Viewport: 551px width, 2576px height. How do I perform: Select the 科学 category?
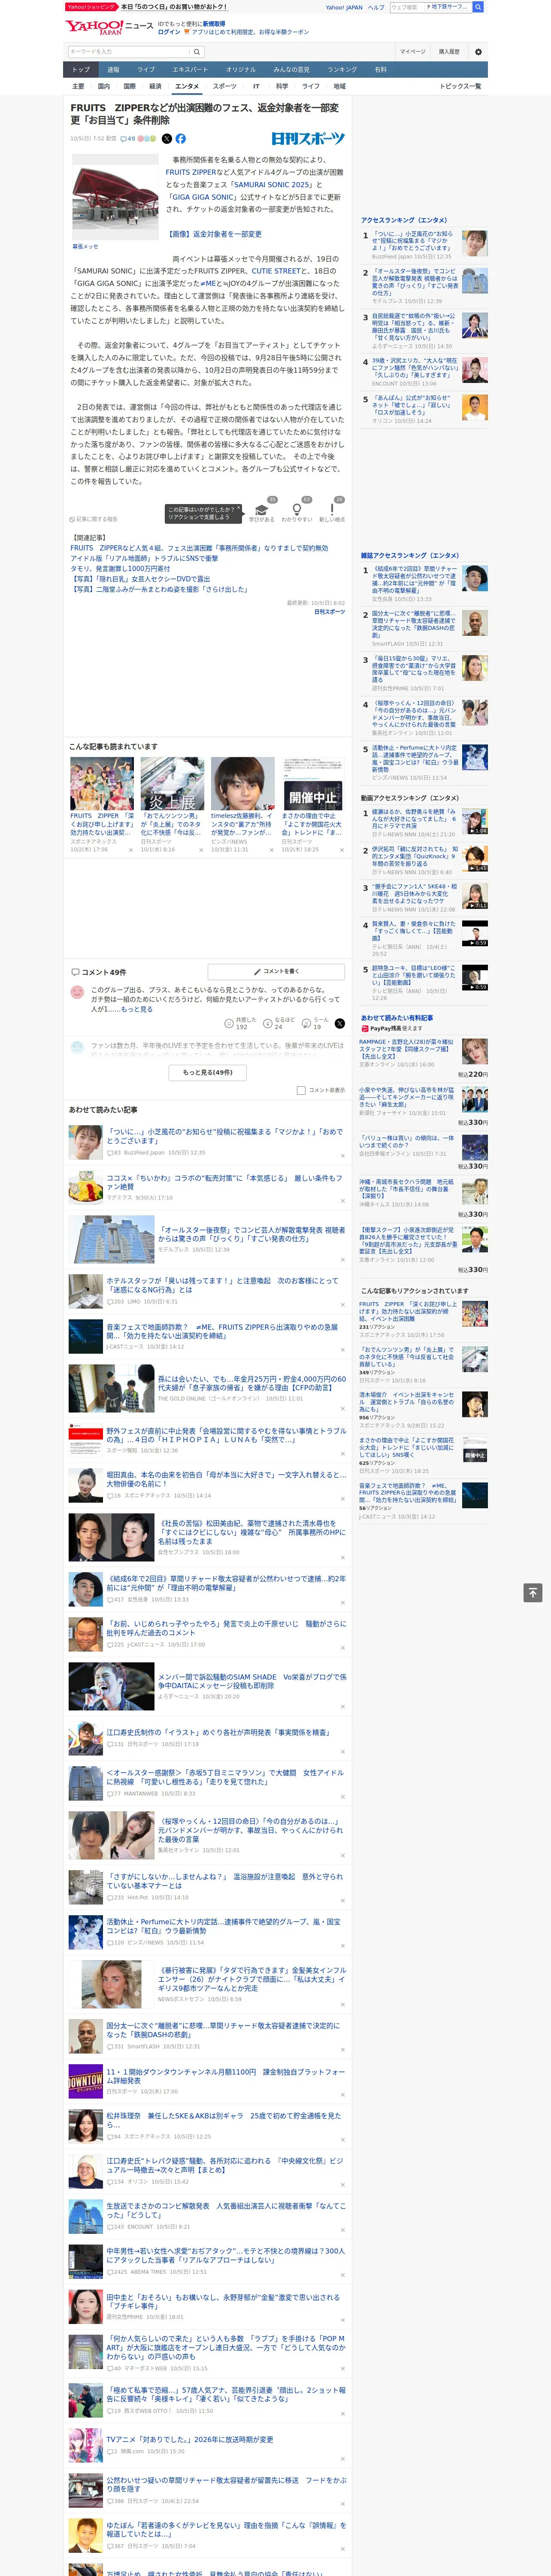282,86
